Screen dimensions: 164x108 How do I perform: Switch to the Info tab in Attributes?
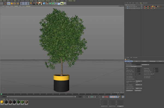[x=136, y=61]
